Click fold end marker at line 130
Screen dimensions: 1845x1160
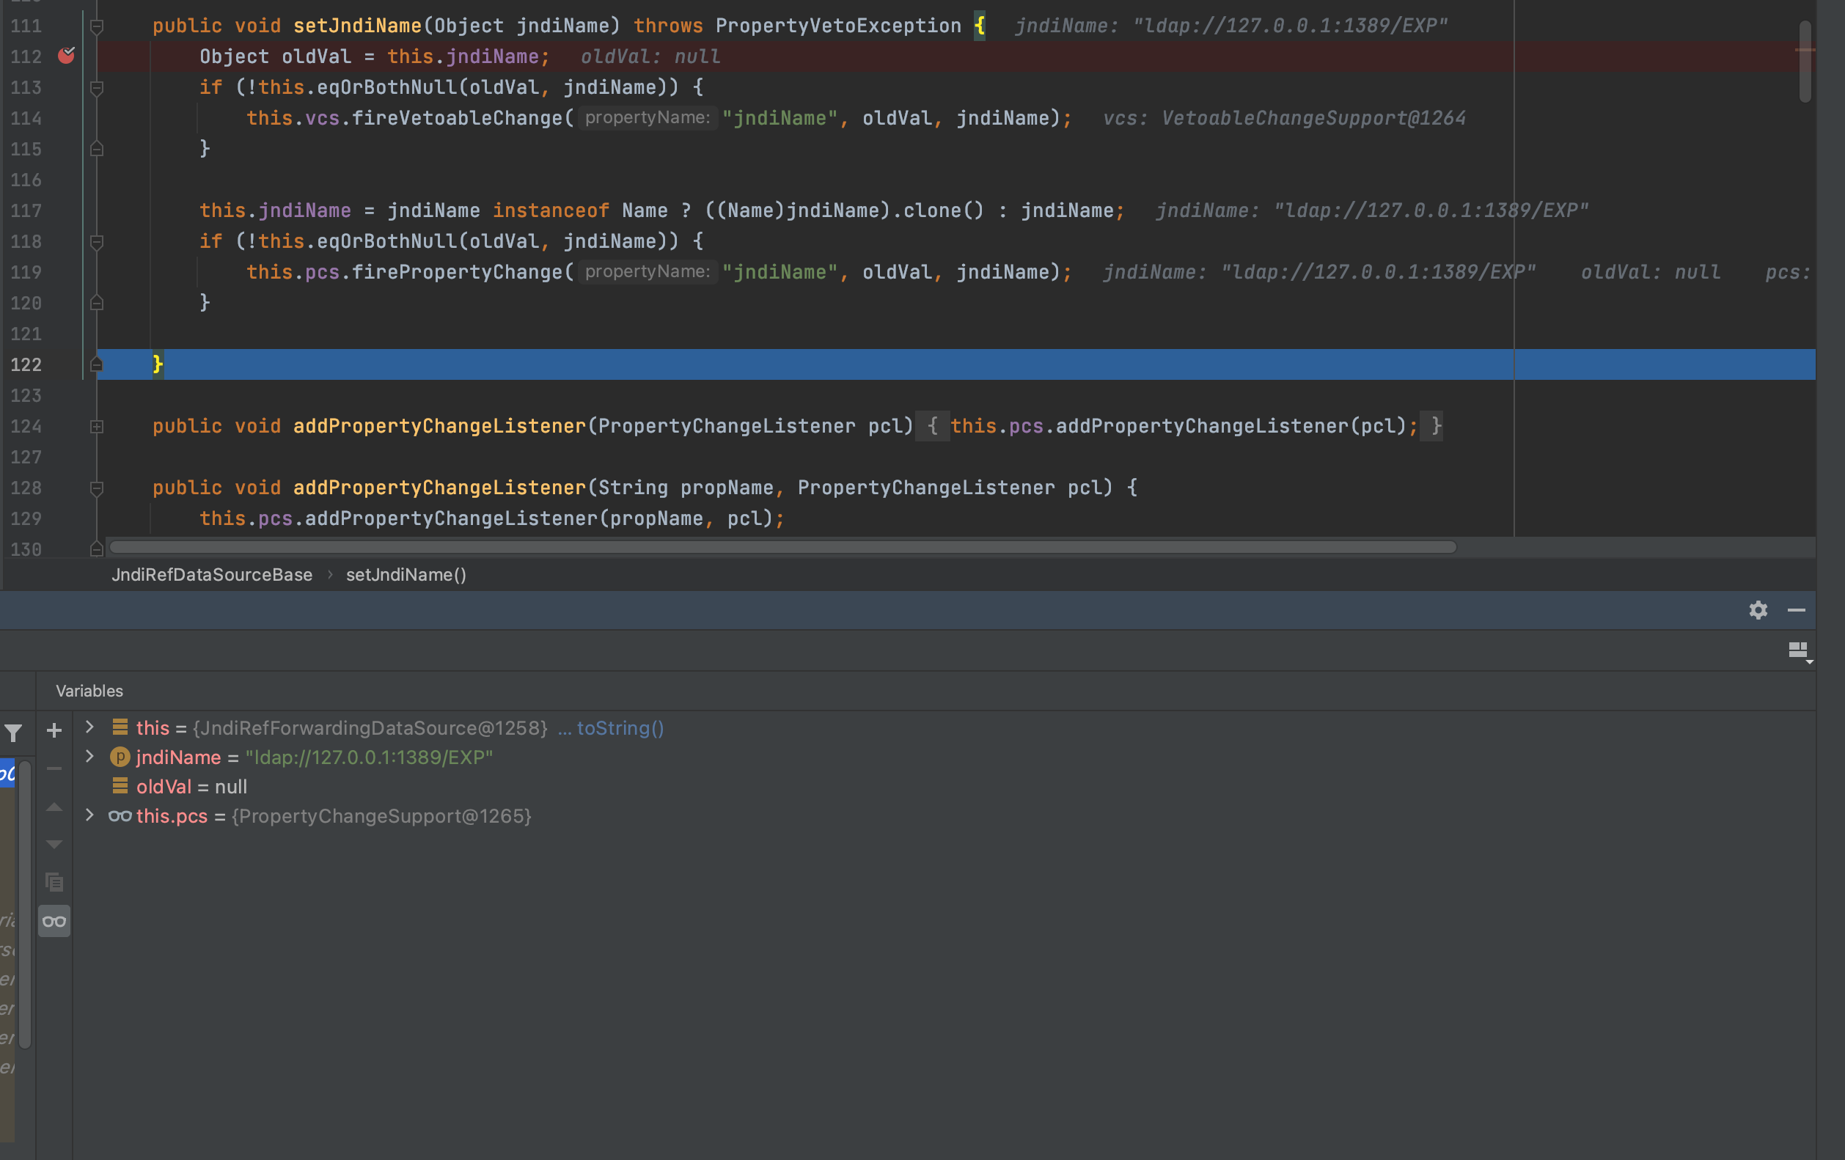coord(97,549)
